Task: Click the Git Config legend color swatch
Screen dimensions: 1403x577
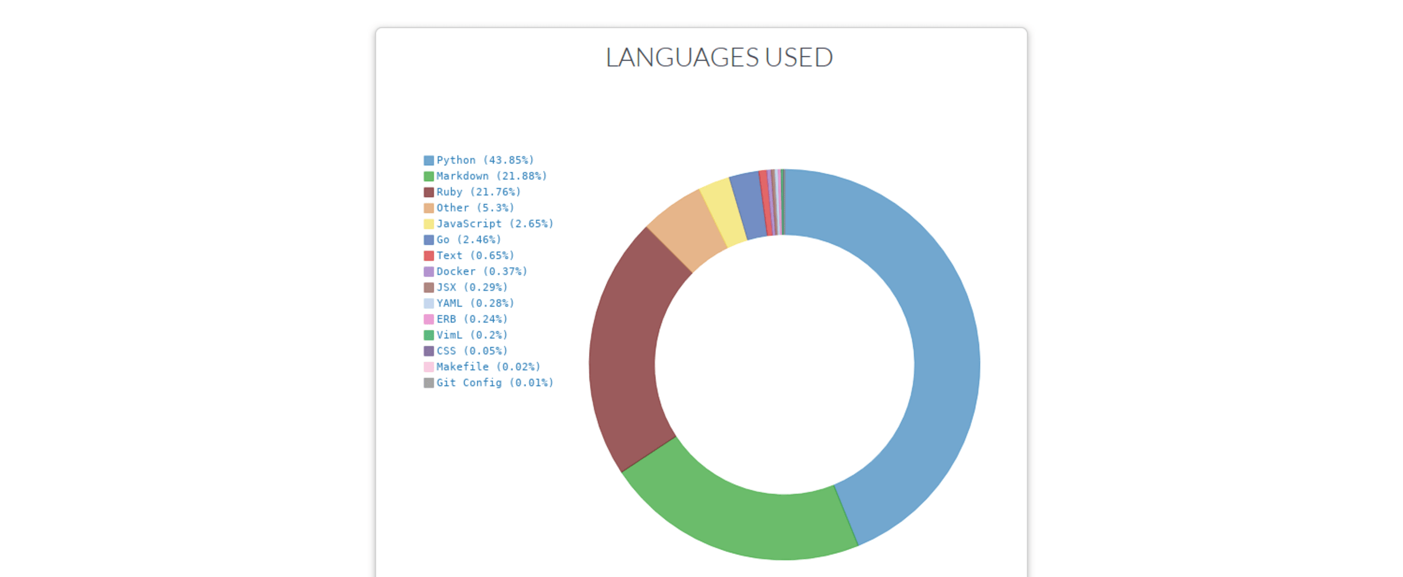Action: 429,382
